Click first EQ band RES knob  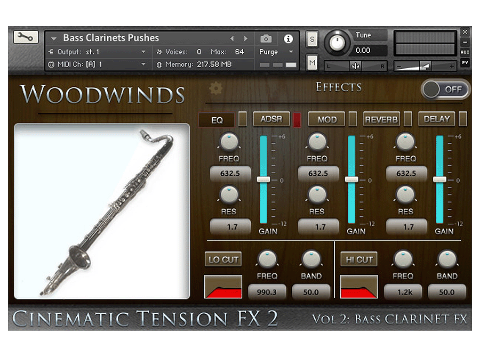(x=229, y=195)
